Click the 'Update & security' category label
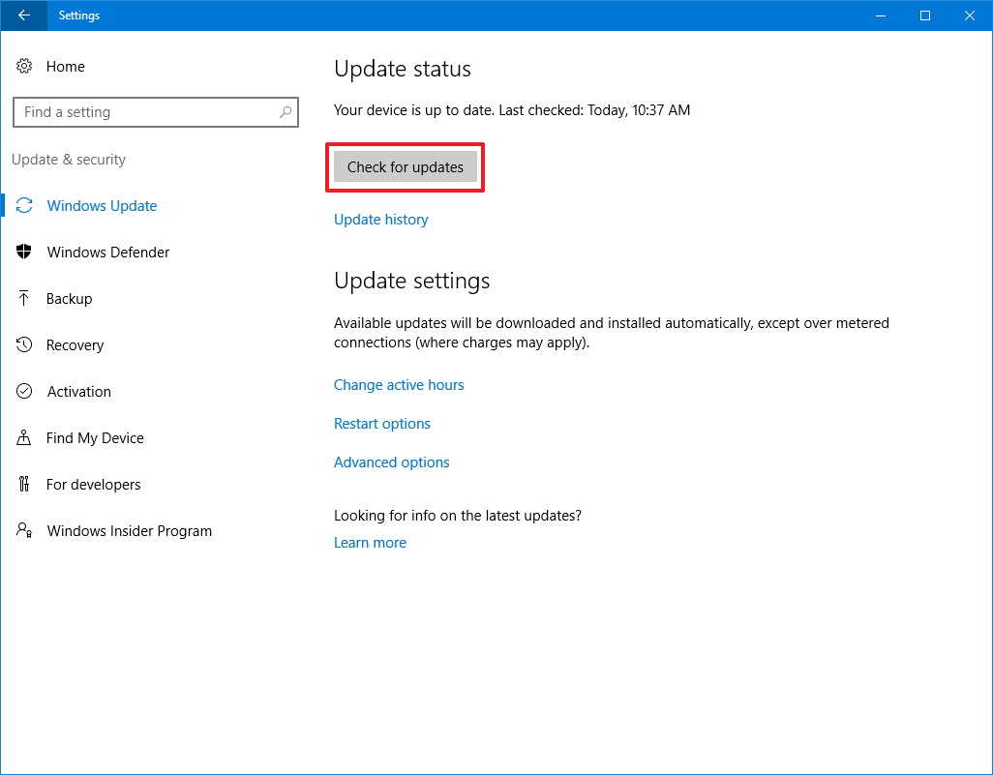This screenshot has width=993, height=775. [x=69, y=160]
